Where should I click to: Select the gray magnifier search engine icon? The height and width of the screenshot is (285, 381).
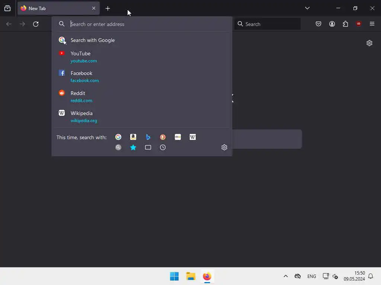click(118, 147)
